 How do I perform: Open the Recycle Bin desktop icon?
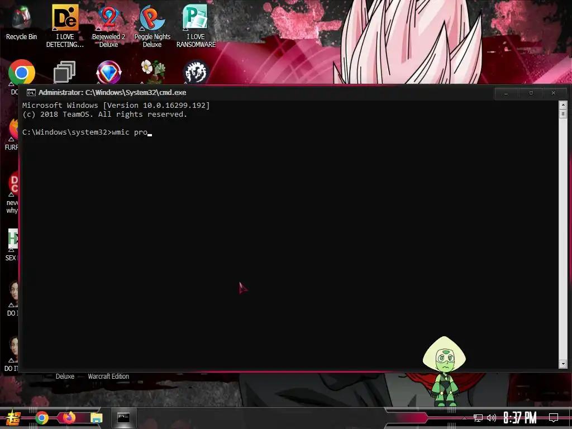coord(21,22)
